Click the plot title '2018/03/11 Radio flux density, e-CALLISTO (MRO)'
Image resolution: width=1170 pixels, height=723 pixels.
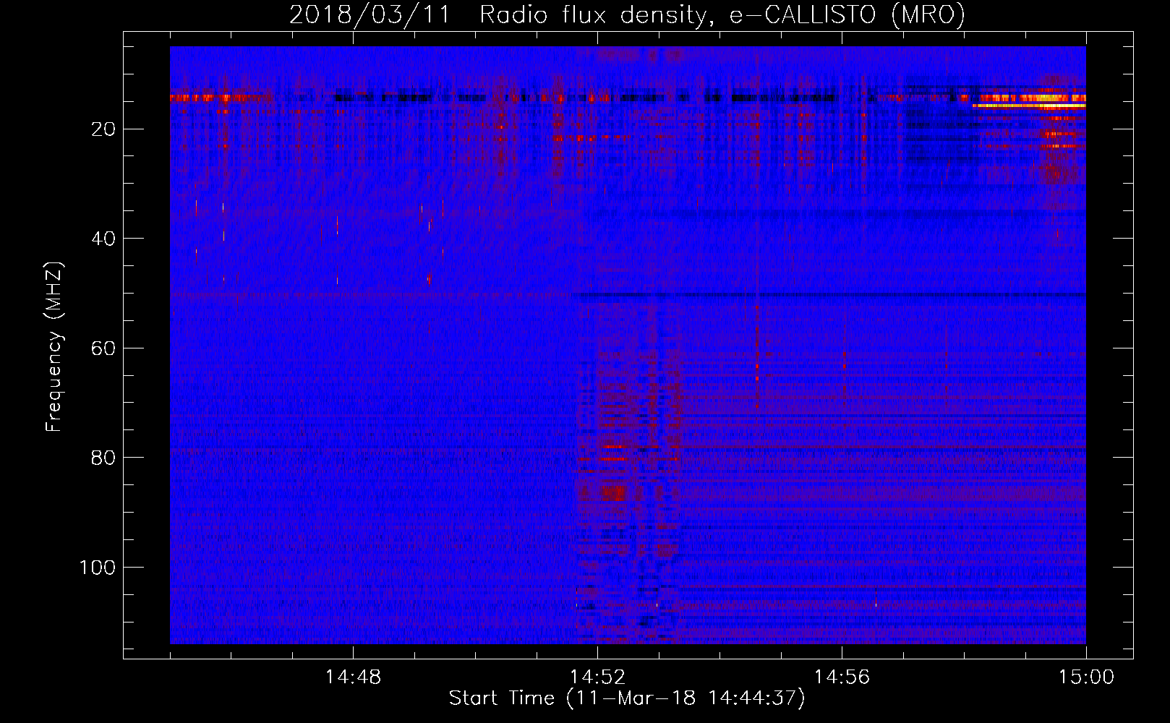(627, 14)
